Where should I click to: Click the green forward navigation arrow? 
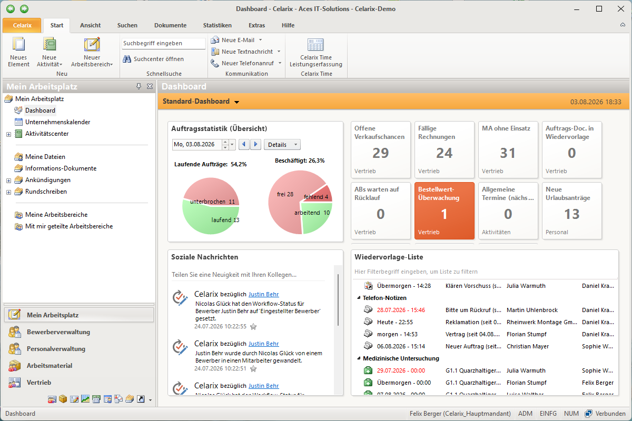[x=24, y=8]
